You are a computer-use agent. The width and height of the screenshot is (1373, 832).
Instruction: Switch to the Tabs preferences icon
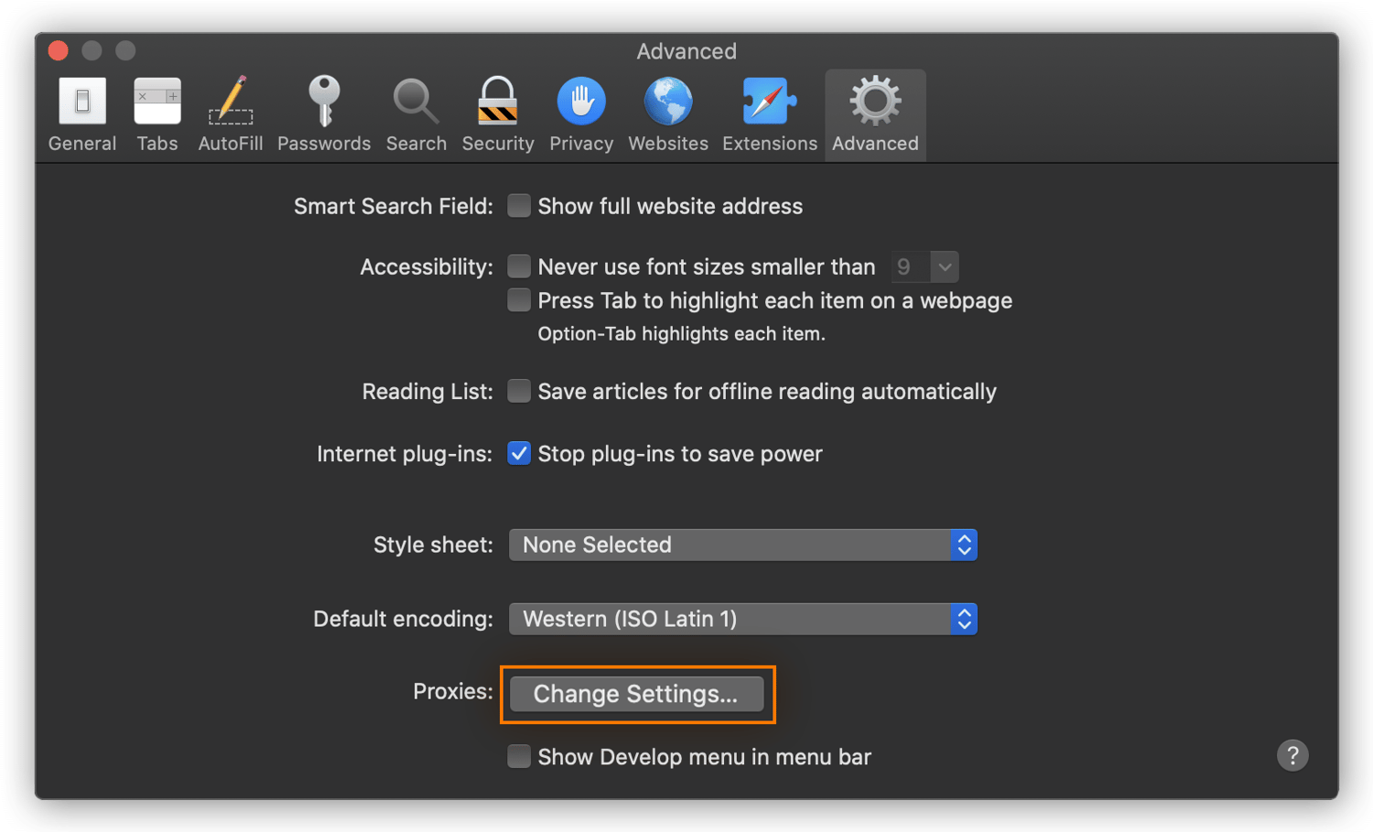click(x=157, y=110)
